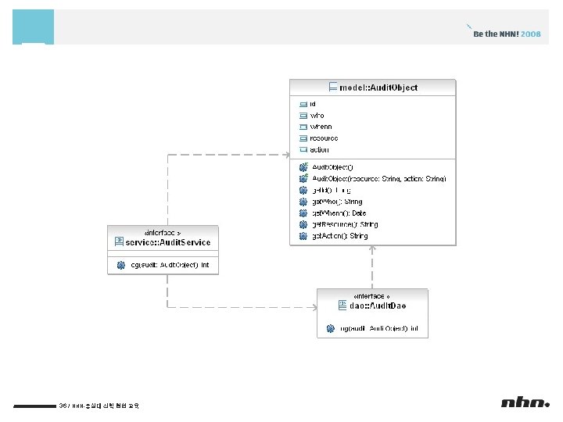Screen dimensions: 563x422
Task: Click the method icon beside getAction(): String
Action: click(303, 236)
